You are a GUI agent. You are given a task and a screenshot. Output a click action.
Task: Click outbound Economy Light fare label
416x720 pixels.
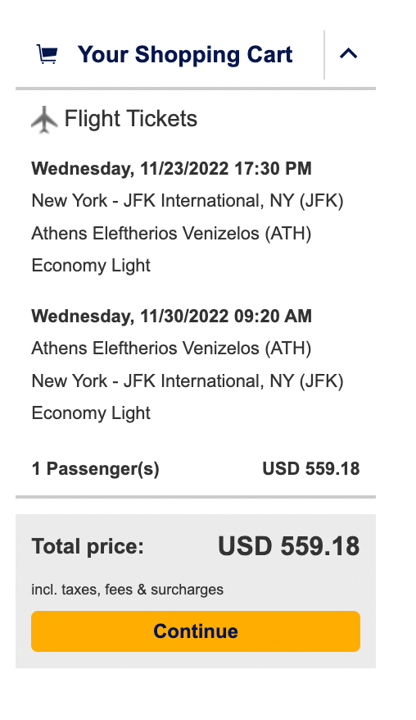pos(91,266)
